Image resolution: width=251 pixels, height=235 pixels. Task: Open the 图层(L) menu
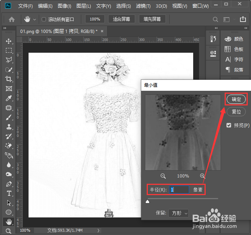[83, 6]
